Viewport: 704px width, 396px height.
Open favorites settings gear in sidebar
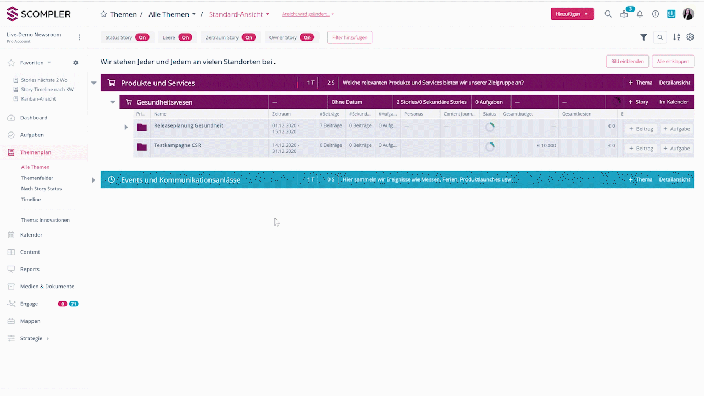click(x=76, y=63)
